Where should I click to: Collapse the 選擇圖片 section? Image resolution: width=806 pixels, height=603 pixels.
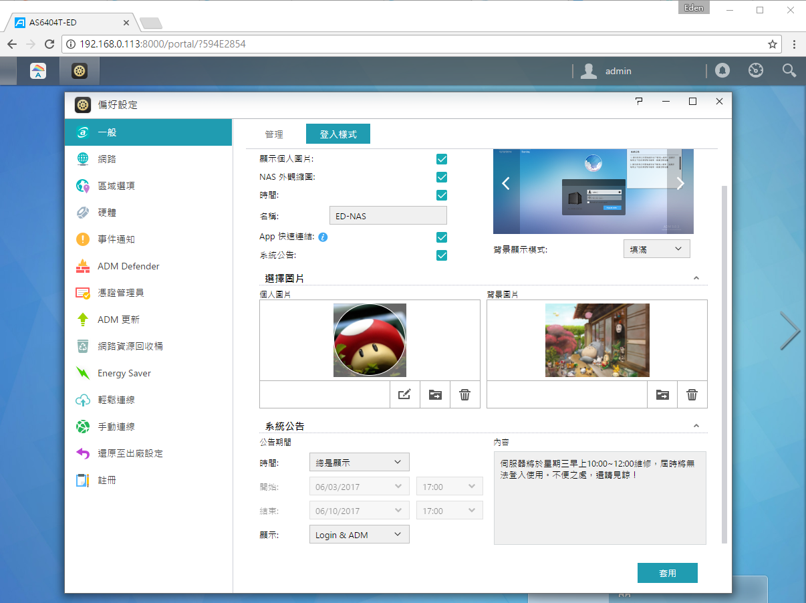point(696,277)
